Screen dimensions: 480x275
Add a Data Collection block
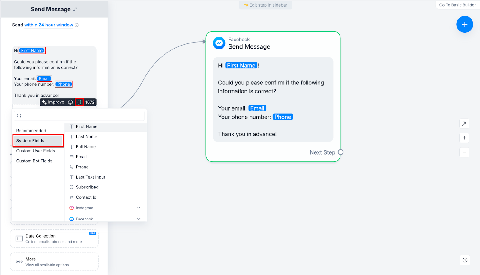pyautogui.click(x=54, y=239)
